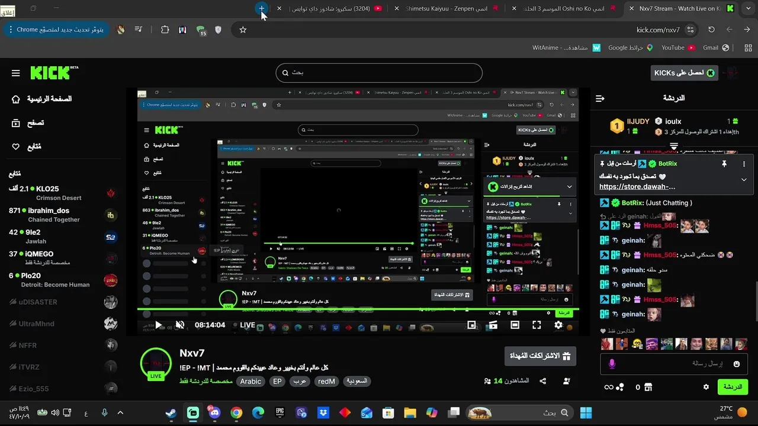Open the Windows Start menu
Image resolution: width=758 pixels, height=426 pixels.
(586, 412)
